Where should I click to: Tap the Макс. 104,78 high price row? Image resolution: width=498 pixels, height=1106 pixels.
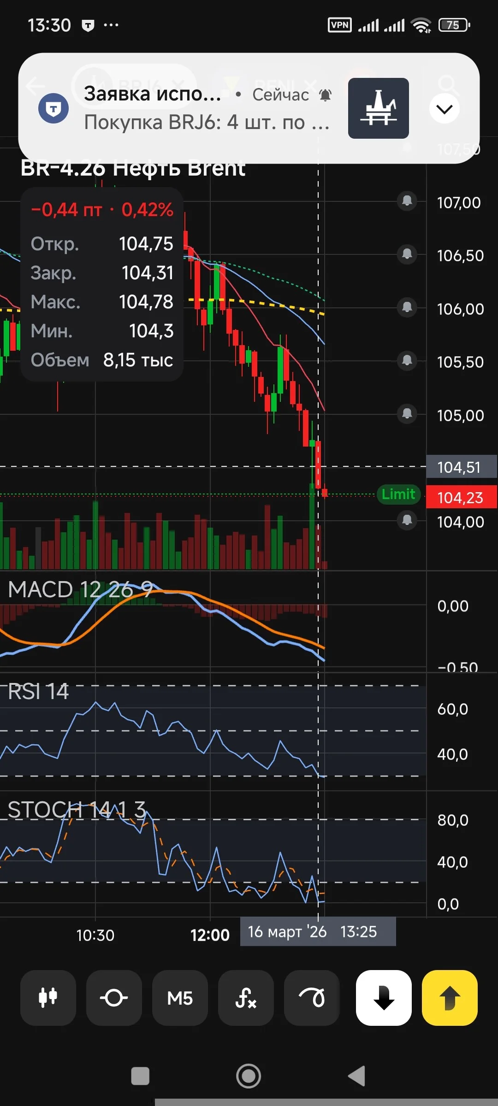tap(102, 302)
